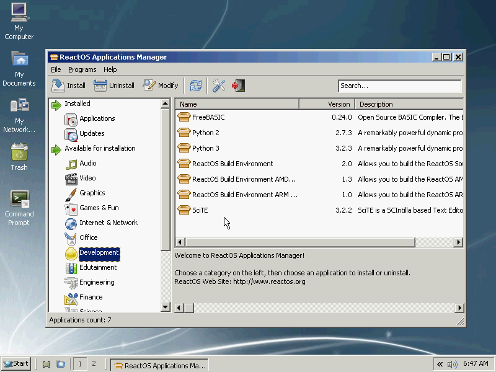
Task: Click the Uninstall toolbar button
Action: 114,86
